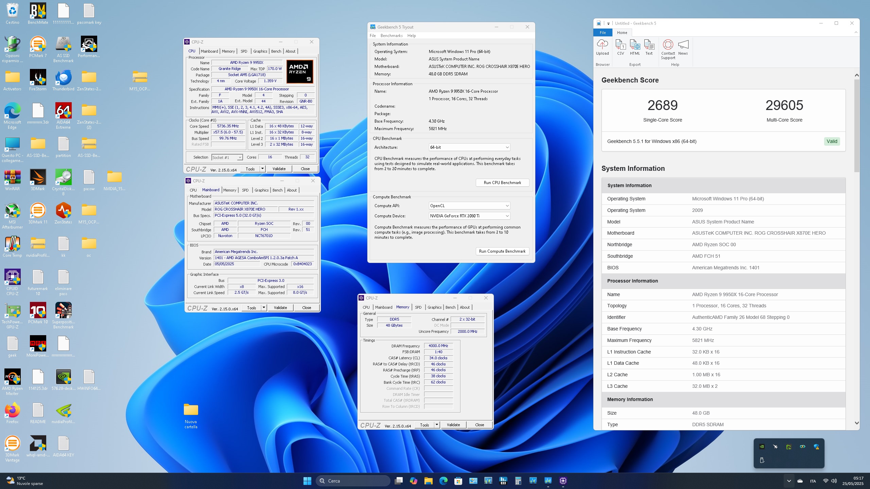The width and height of the screenshot is (870, 489).
Task: Collapse the Geekbench 5 ribbon chevron
Action: [x=856, y=32]
